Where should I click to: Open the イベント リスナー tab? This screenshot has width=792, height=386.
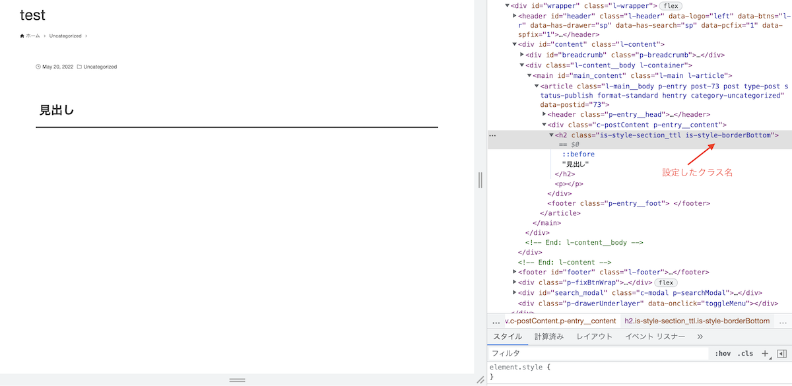click(x=656, y=337)
